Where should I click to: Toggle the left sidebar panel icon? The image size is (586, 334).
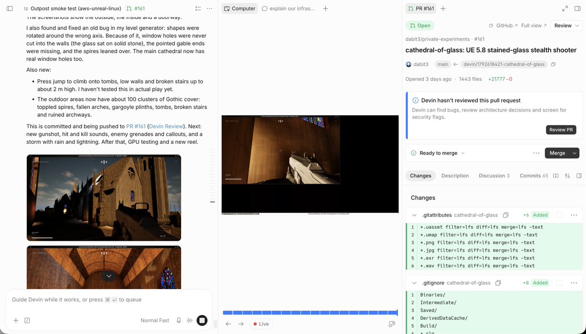coord(10,9)
